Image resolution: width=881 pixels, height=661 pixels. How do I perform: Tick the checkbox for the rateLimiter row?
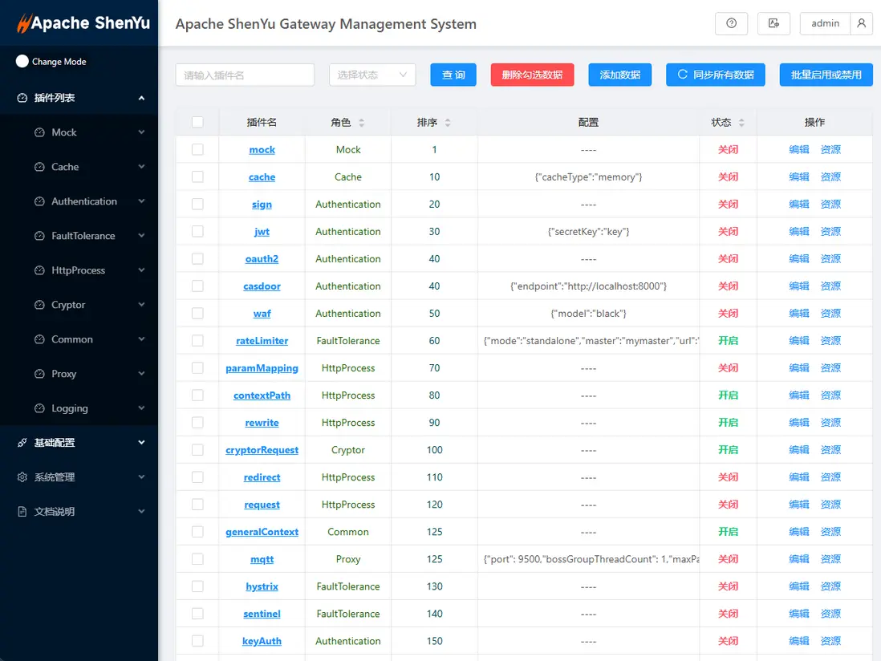[197, 341]
